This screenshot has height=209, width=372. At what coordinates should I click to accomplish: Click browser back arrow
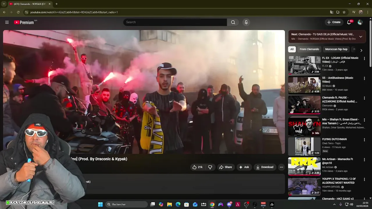[x=4, y=12]
